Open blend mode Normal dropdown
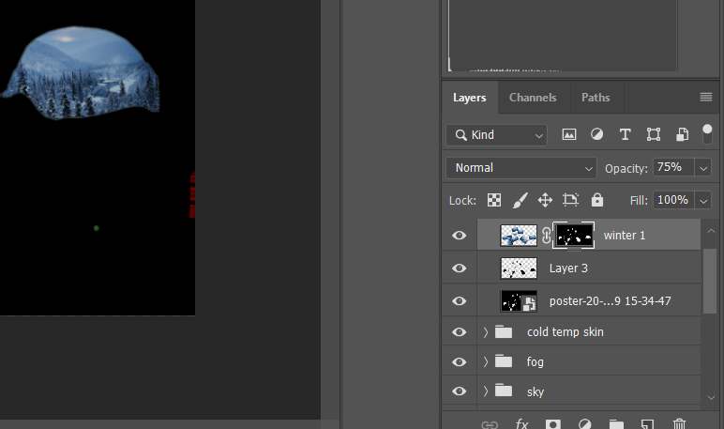 click(x=521, y=168)
